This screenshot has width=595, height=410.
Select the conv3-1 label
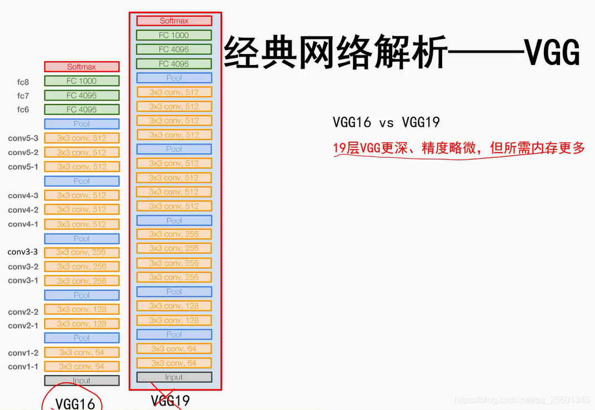click(23, 280)
